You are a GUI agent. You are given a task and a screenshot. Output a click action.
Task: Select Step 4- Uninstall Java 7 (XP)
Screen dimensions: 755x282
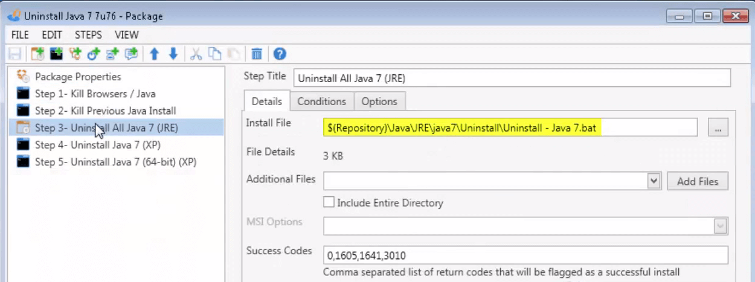(x=98, y=145)
